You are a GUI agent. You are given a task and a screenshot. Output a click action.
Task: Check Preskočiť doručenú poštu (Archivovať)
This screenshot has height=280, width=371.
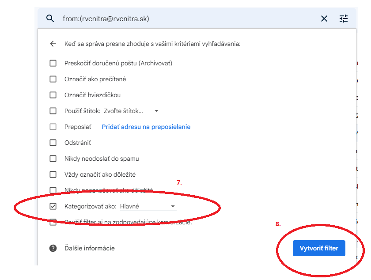[x=53, y=63]
